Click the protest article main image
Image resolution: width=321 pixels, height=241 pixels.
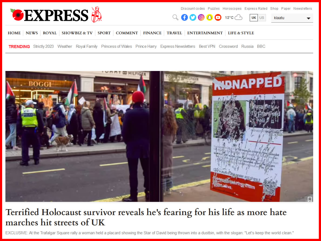point(159,136)
